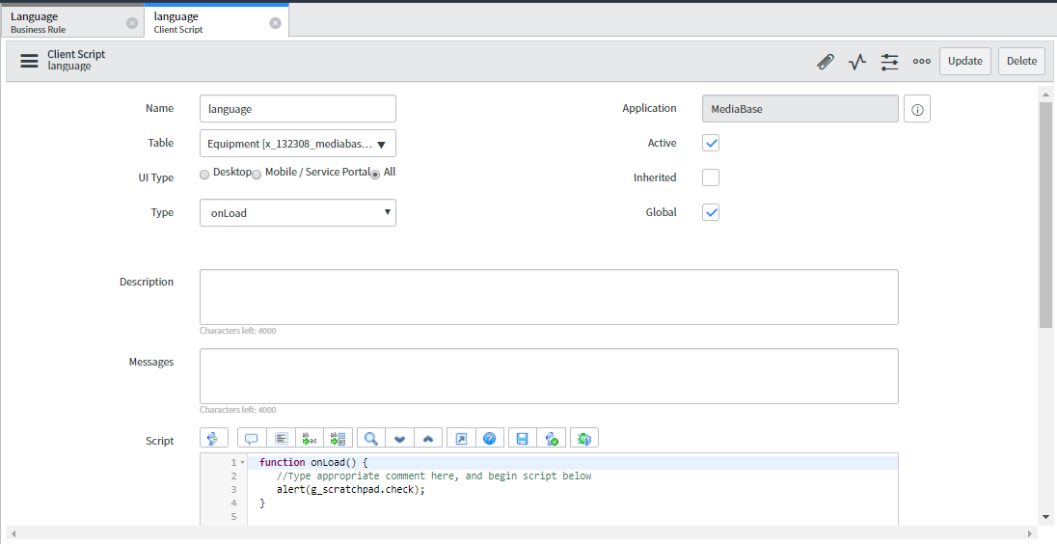Select Mobile / Service Portal radio
The height and width of the screenshot is (544, 1057).
click(x=257, y=175)
